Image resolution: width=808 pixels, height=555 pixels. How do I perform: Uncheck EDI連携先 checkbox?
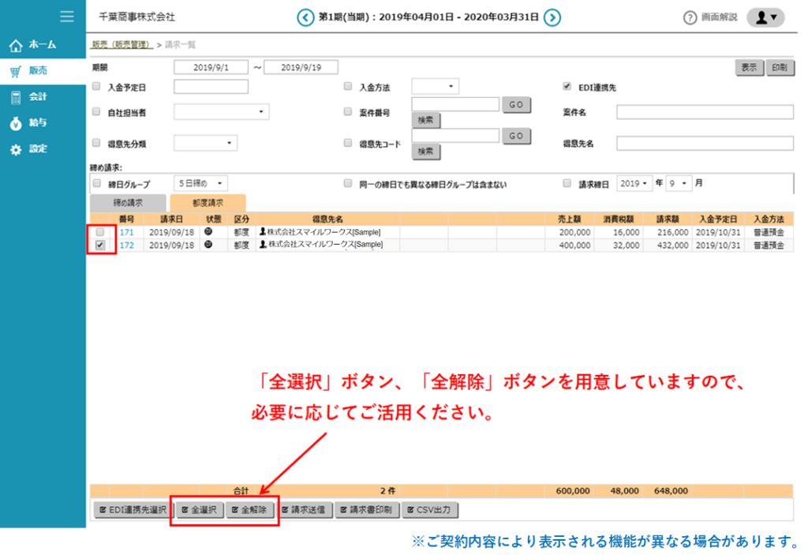pyautogui.click(x=567, y=86)
